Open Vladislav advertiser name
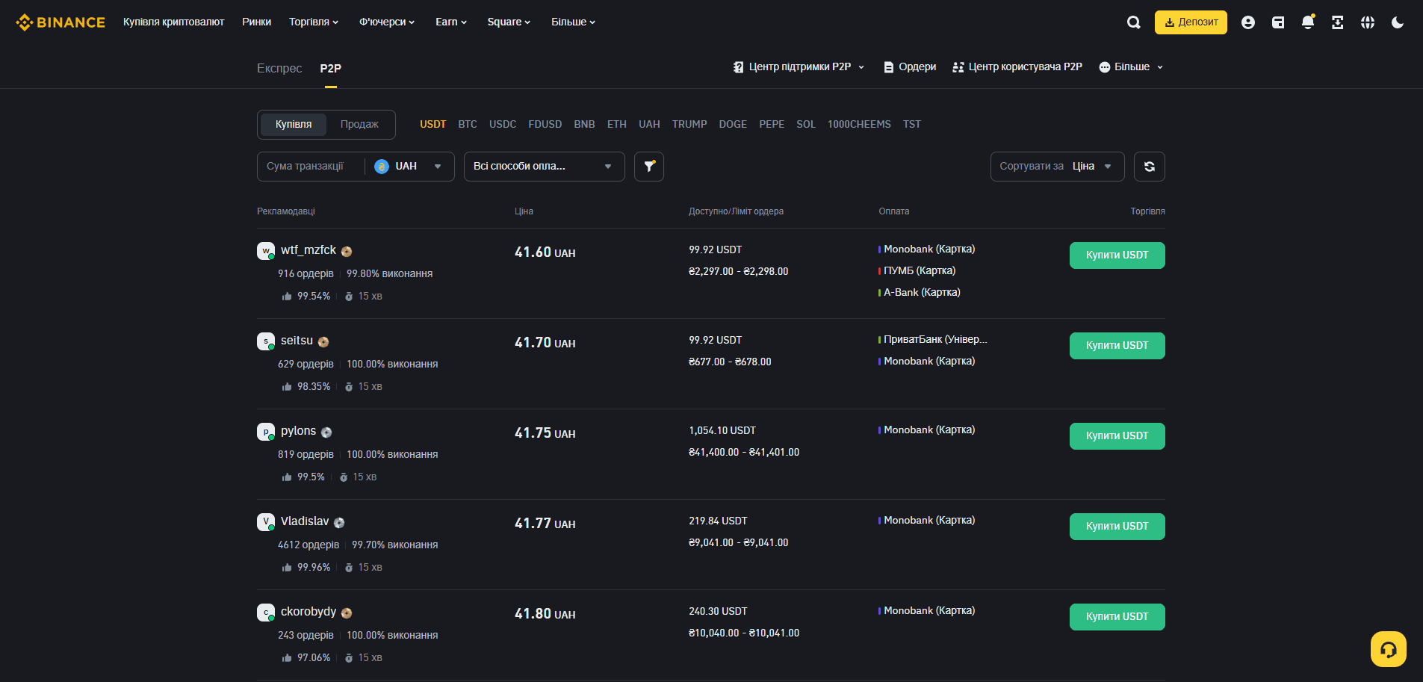The height and width of the screenshot is (682, 1423). (x=305, y=521)
